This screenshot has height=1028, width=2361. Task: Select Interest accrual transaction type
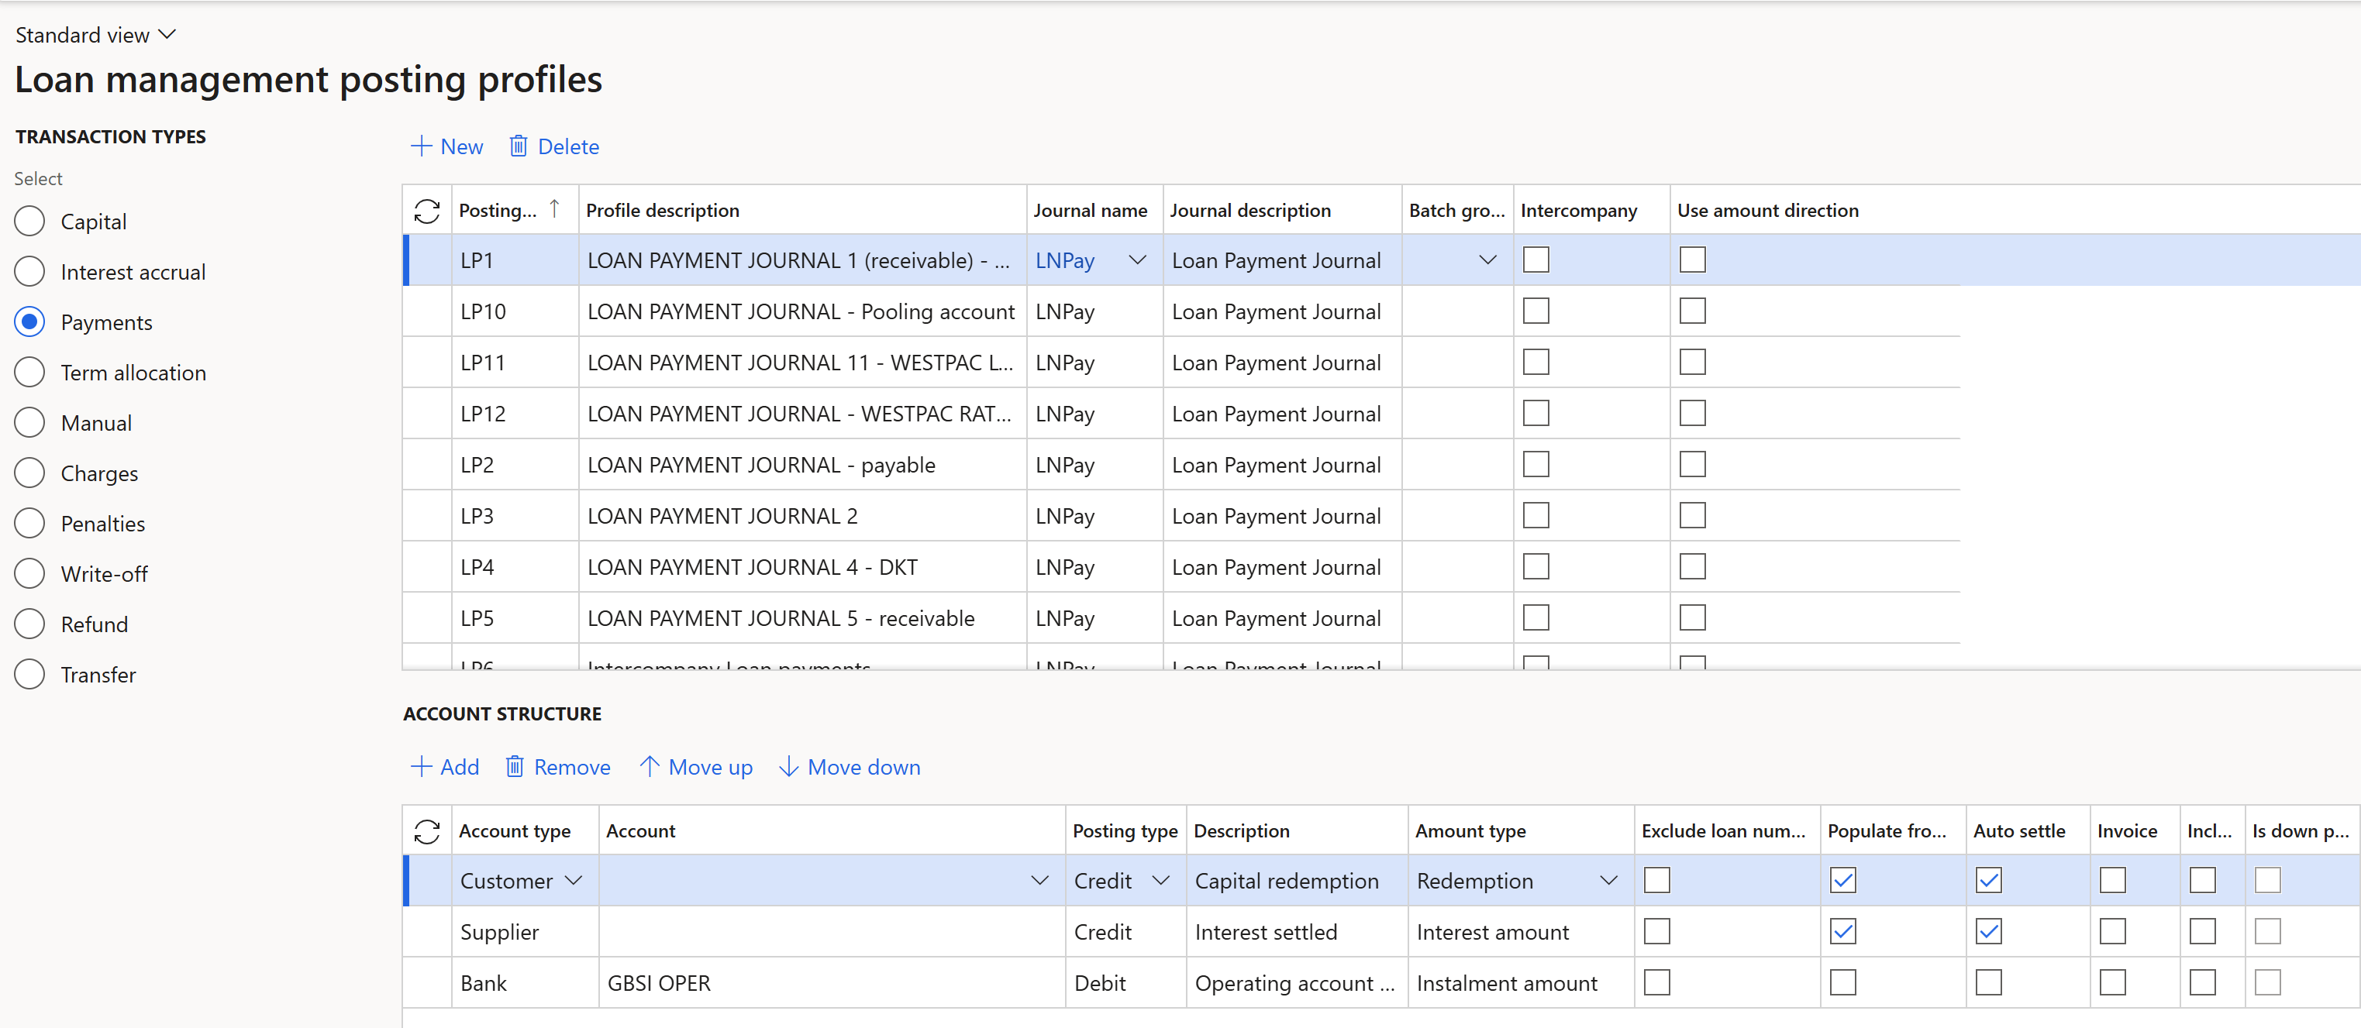(x=29, y=271)
